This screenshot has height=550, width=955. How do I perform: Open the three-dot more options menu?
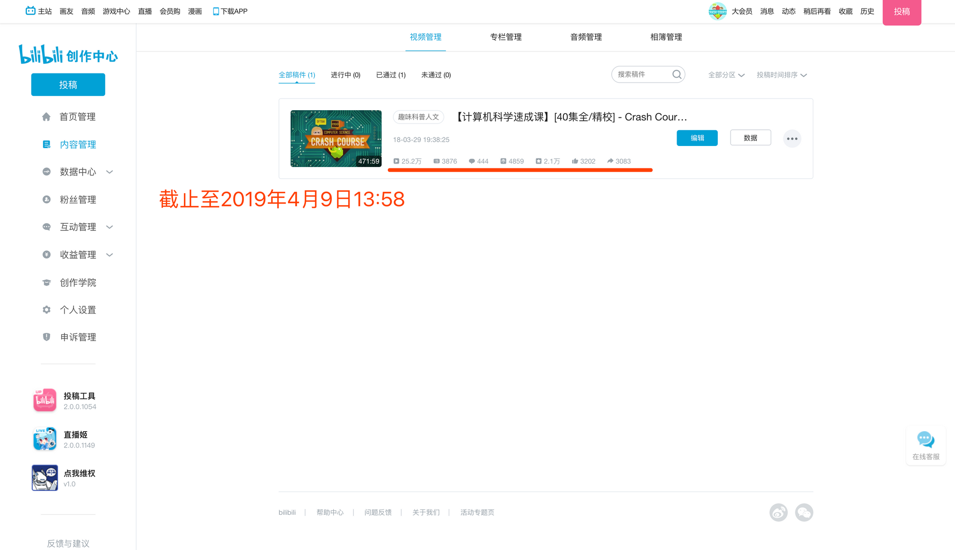pyautogui.click(x=792, y=139)
